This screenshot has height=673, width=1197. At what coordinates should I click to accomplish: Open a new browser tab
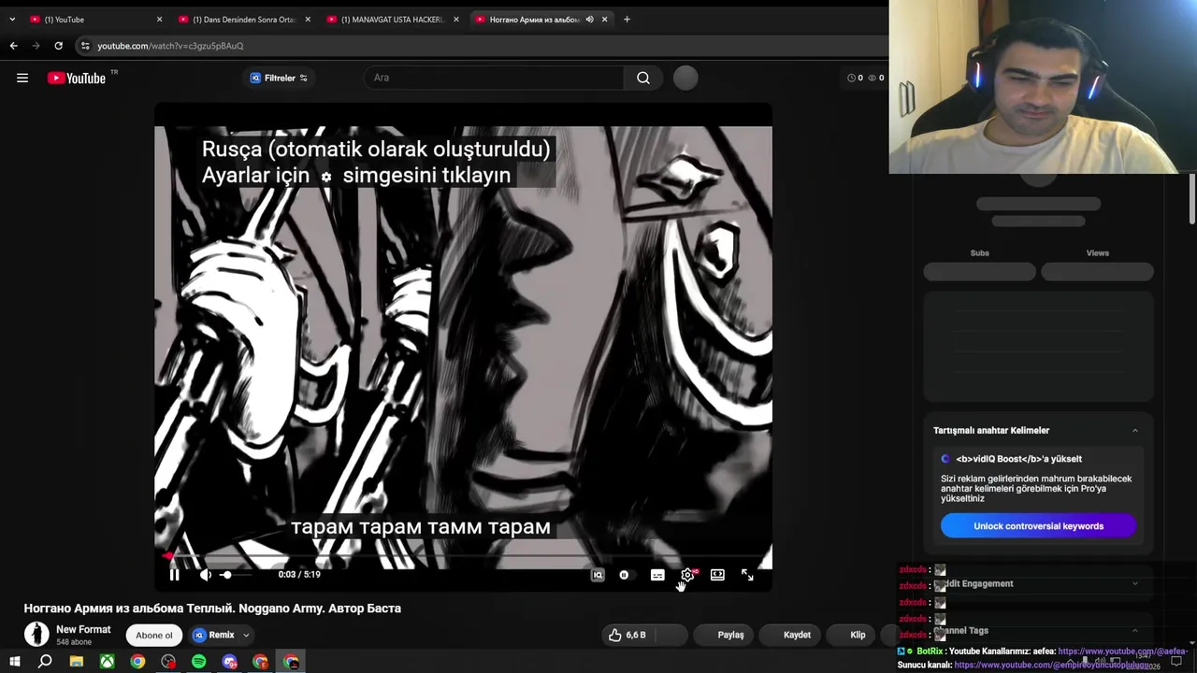[627, 19]
